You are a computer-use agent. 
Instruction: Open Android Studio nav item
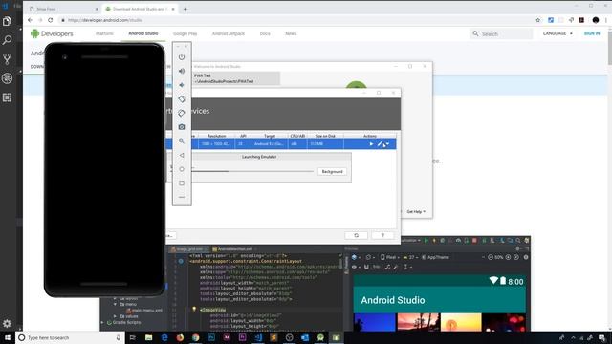(x=143, y=33)
